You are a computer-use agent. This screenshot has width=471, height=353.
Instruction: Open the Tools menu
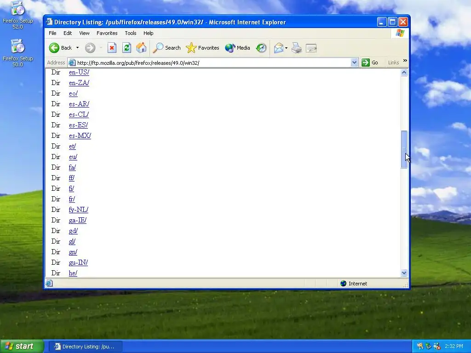(130, 33)
